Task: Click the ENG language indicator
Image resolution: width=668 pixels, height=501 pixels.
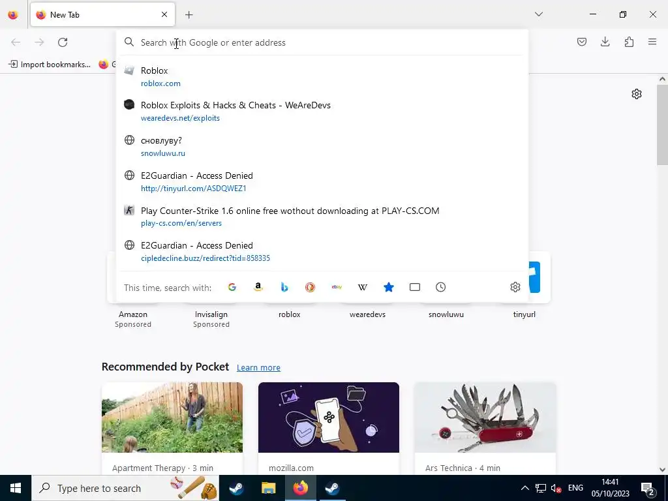Action: 575,488
